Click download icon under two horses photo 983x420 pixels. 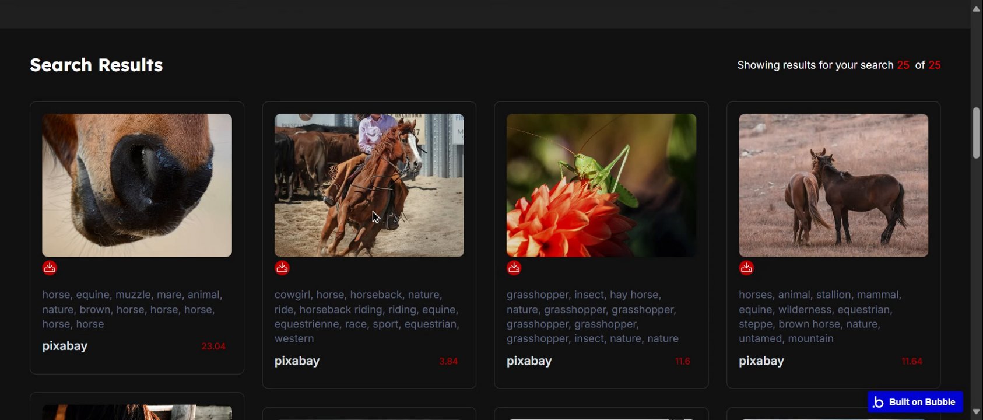click(746, 268)
